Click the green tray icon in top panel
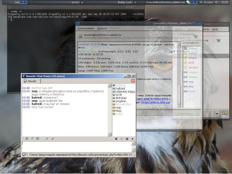The height and width of the screenshot is (174, 232). [188, 2]
